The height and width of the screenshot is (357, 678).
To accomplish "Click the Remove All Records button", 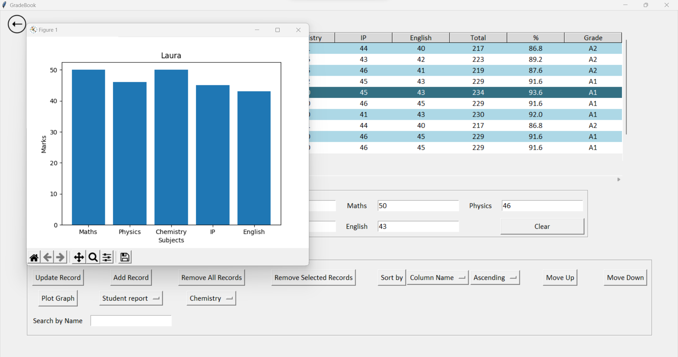I will click(211, 277).
